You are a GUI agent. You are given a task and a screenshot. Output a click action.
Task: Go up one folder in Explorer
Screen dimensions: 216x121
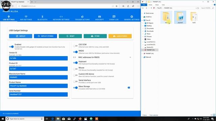(x=151, y=8)
